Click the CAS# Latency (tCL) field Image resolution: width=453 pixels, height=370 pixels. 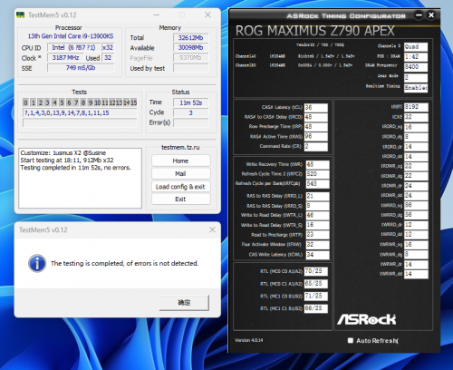tap(315, 108)
